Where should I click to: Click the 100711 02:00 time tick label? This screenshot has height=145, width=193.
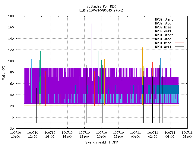point(153,135)
